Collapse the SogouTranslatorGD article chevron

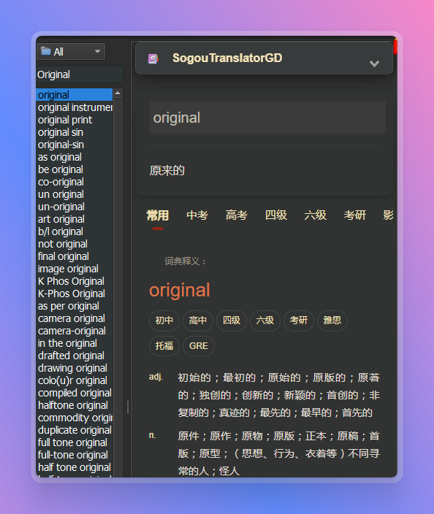(x=374, y=64)
